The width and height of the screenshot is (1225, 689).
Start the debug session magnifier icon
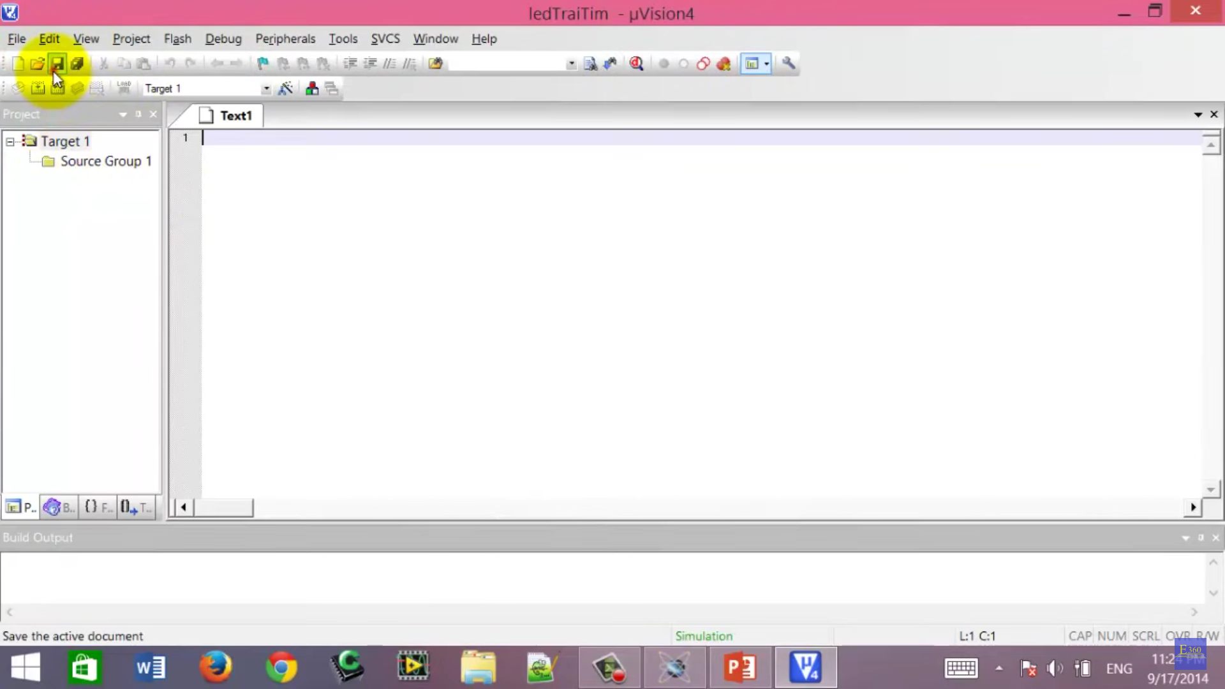tap(636, 63)
